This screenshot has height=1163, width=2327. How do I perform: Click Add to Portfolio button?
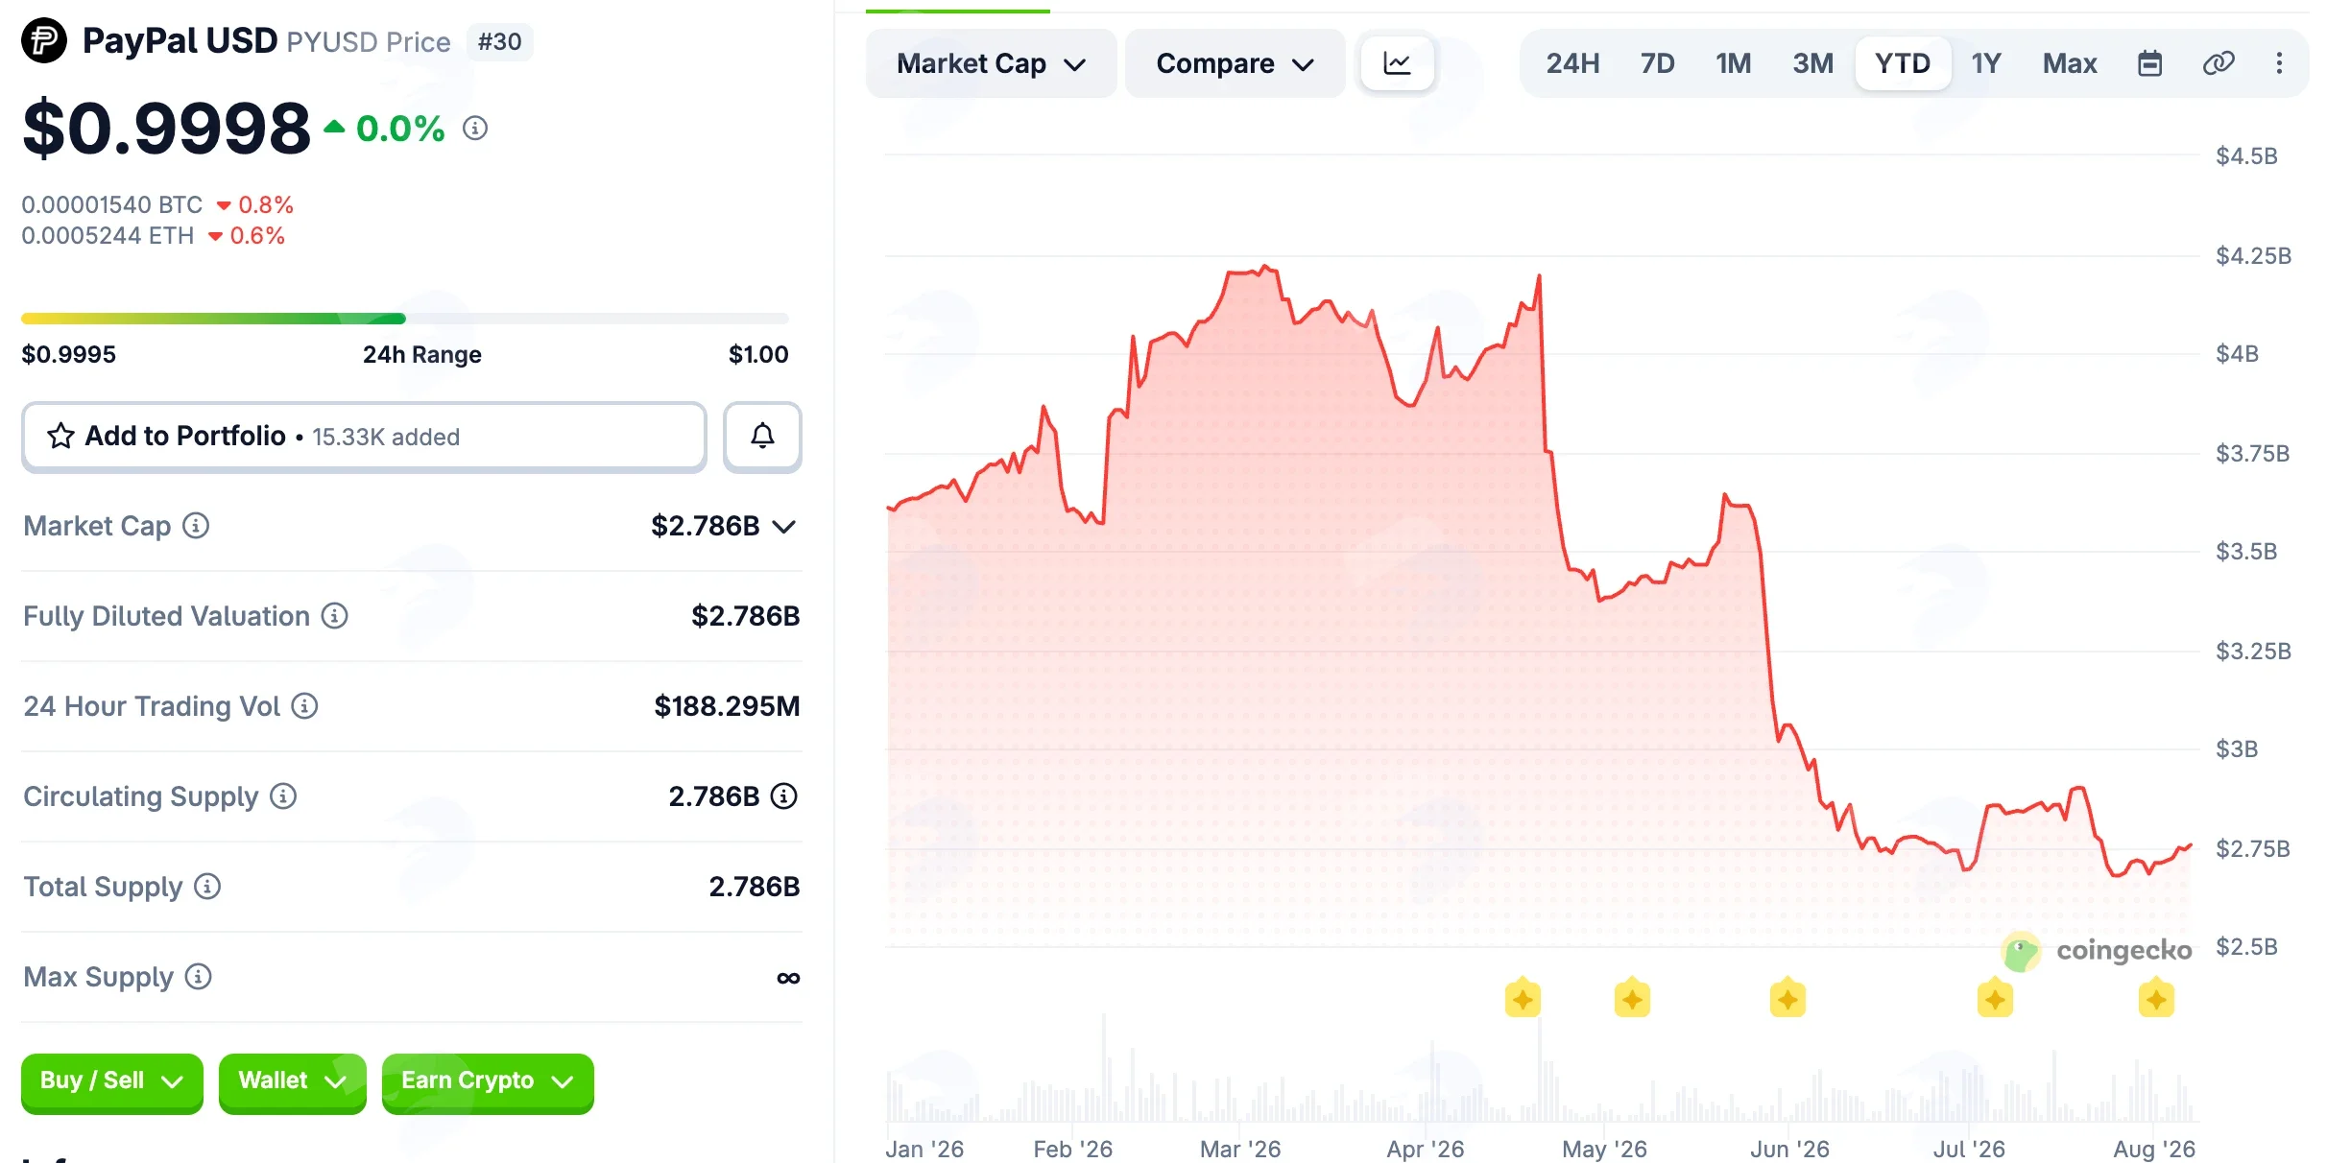pos(364,437)
